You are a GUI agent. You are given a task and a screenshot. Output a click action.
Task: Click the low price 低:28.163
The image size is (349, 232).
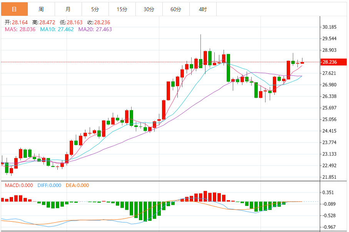(71, 22)
